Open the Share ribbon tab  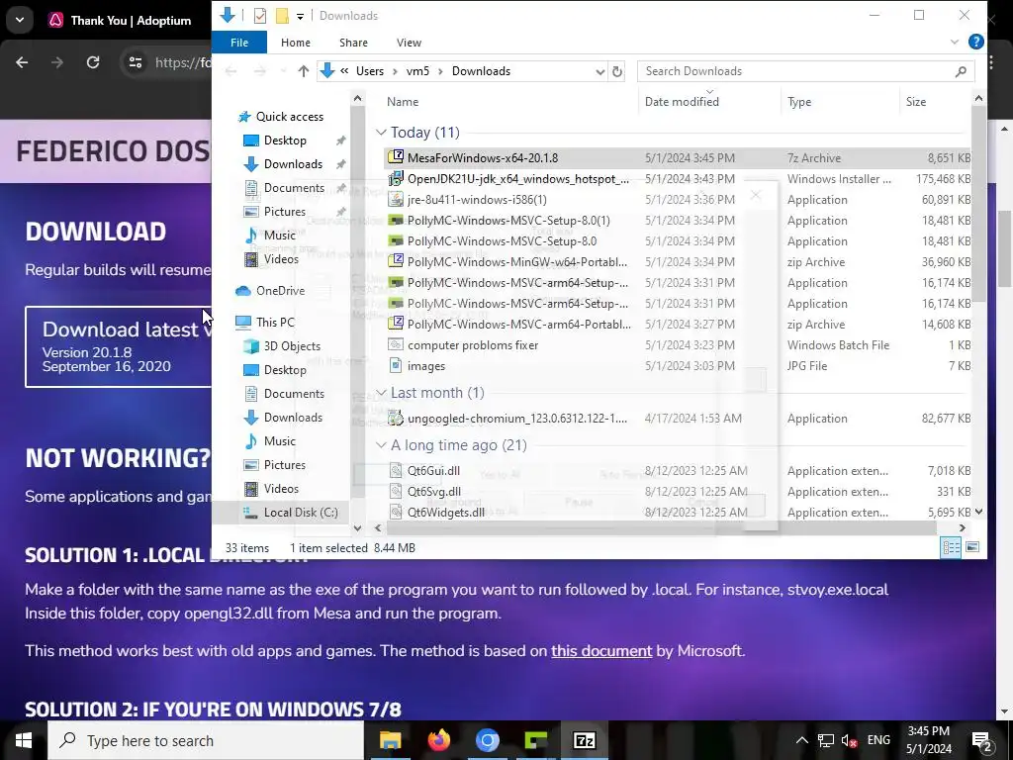click(x=353, y=43)
